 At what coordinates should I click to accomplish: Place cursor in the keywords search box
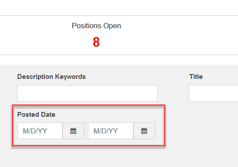87,93
